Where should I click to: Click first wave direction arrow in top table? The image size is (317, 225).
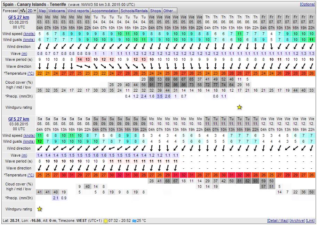pos(40,66)
